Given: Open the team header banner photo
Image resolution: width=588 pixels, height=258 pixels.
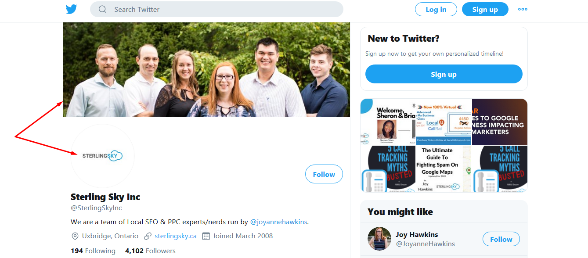Looking at the screenshot, I should tap(206, 70).
